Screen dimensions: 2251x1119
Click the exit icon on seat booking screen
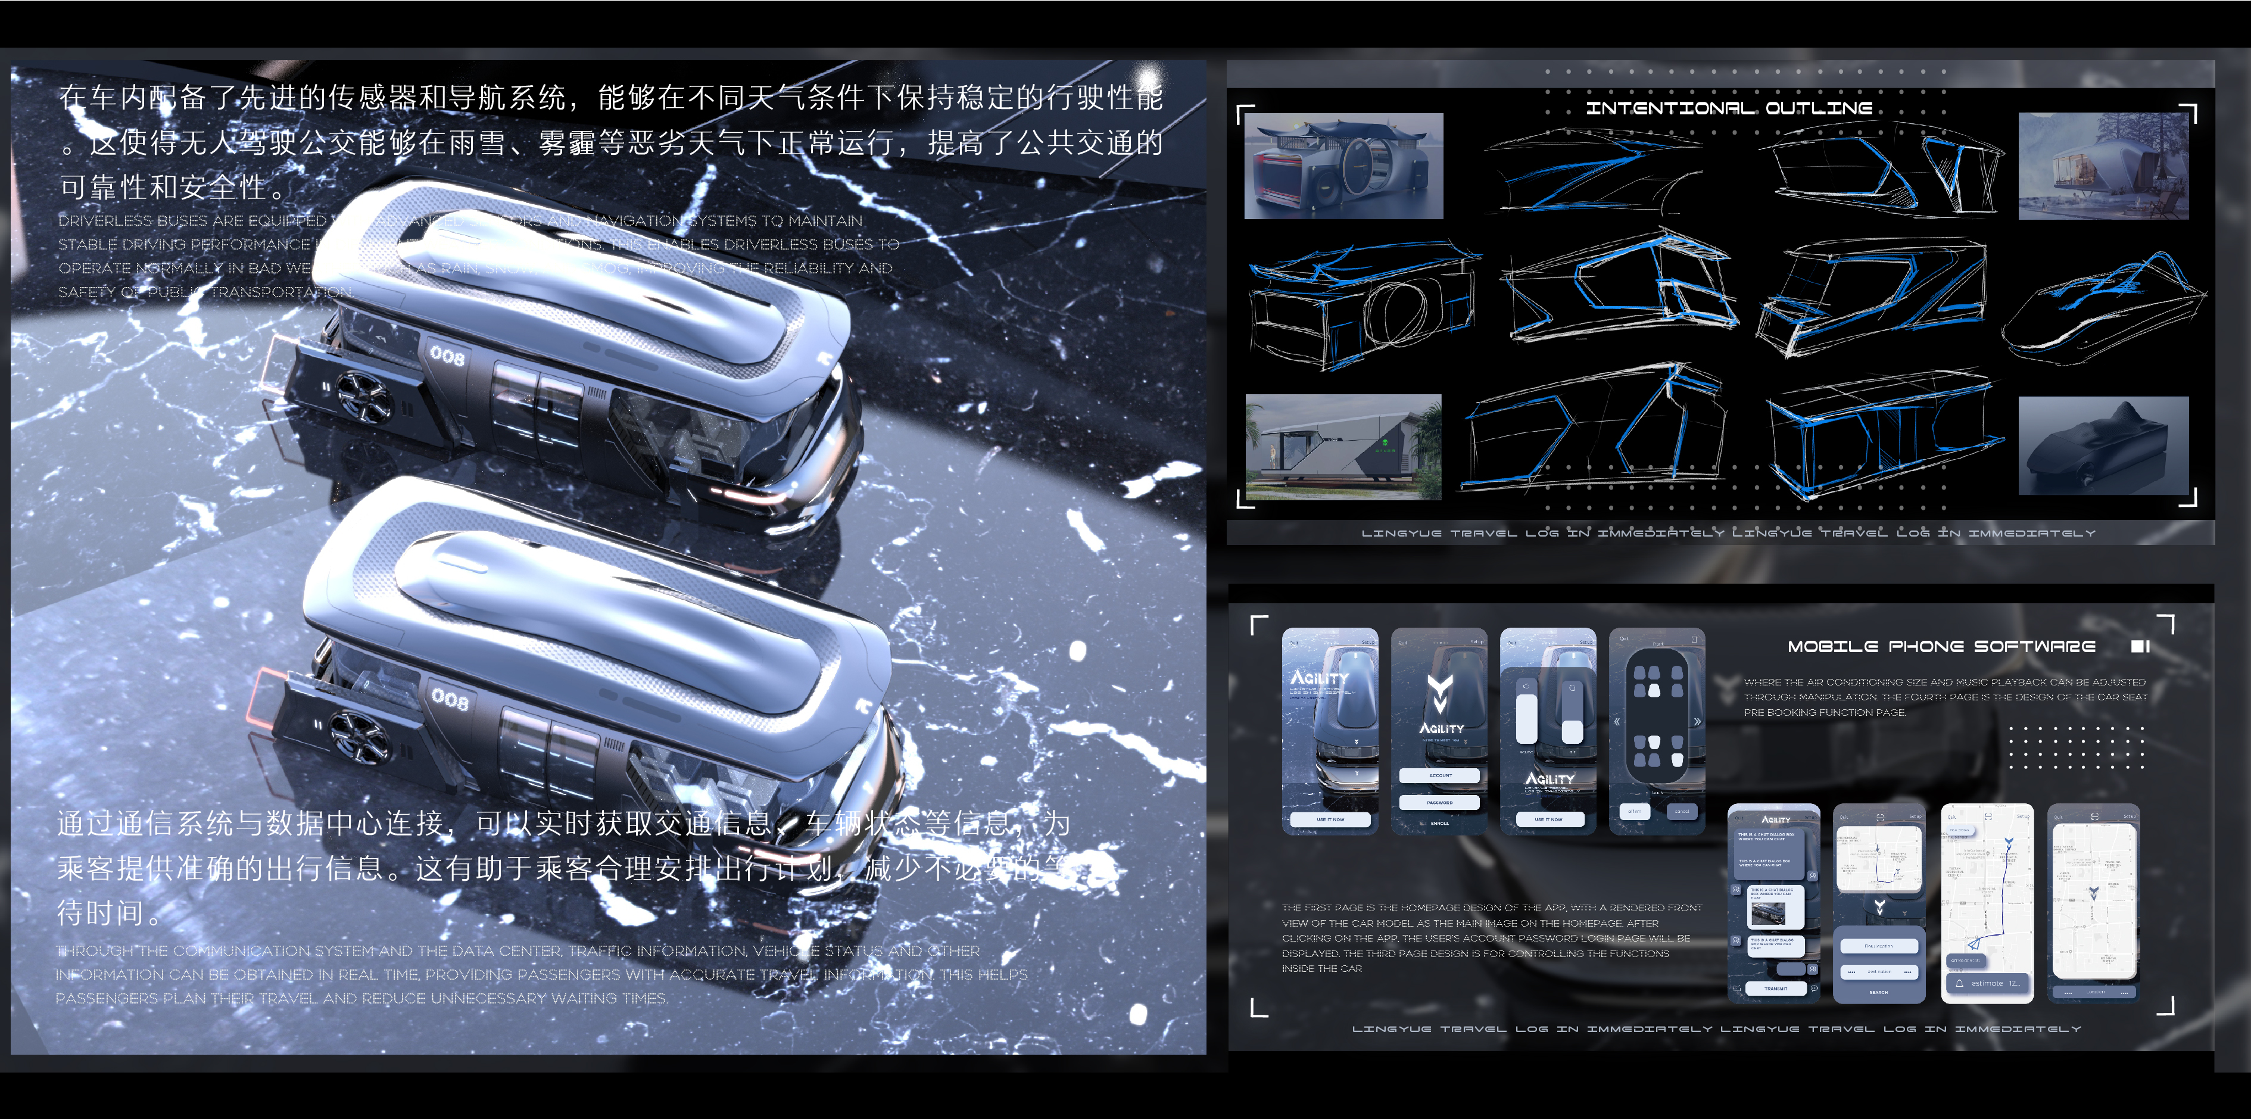point(1694,640)
